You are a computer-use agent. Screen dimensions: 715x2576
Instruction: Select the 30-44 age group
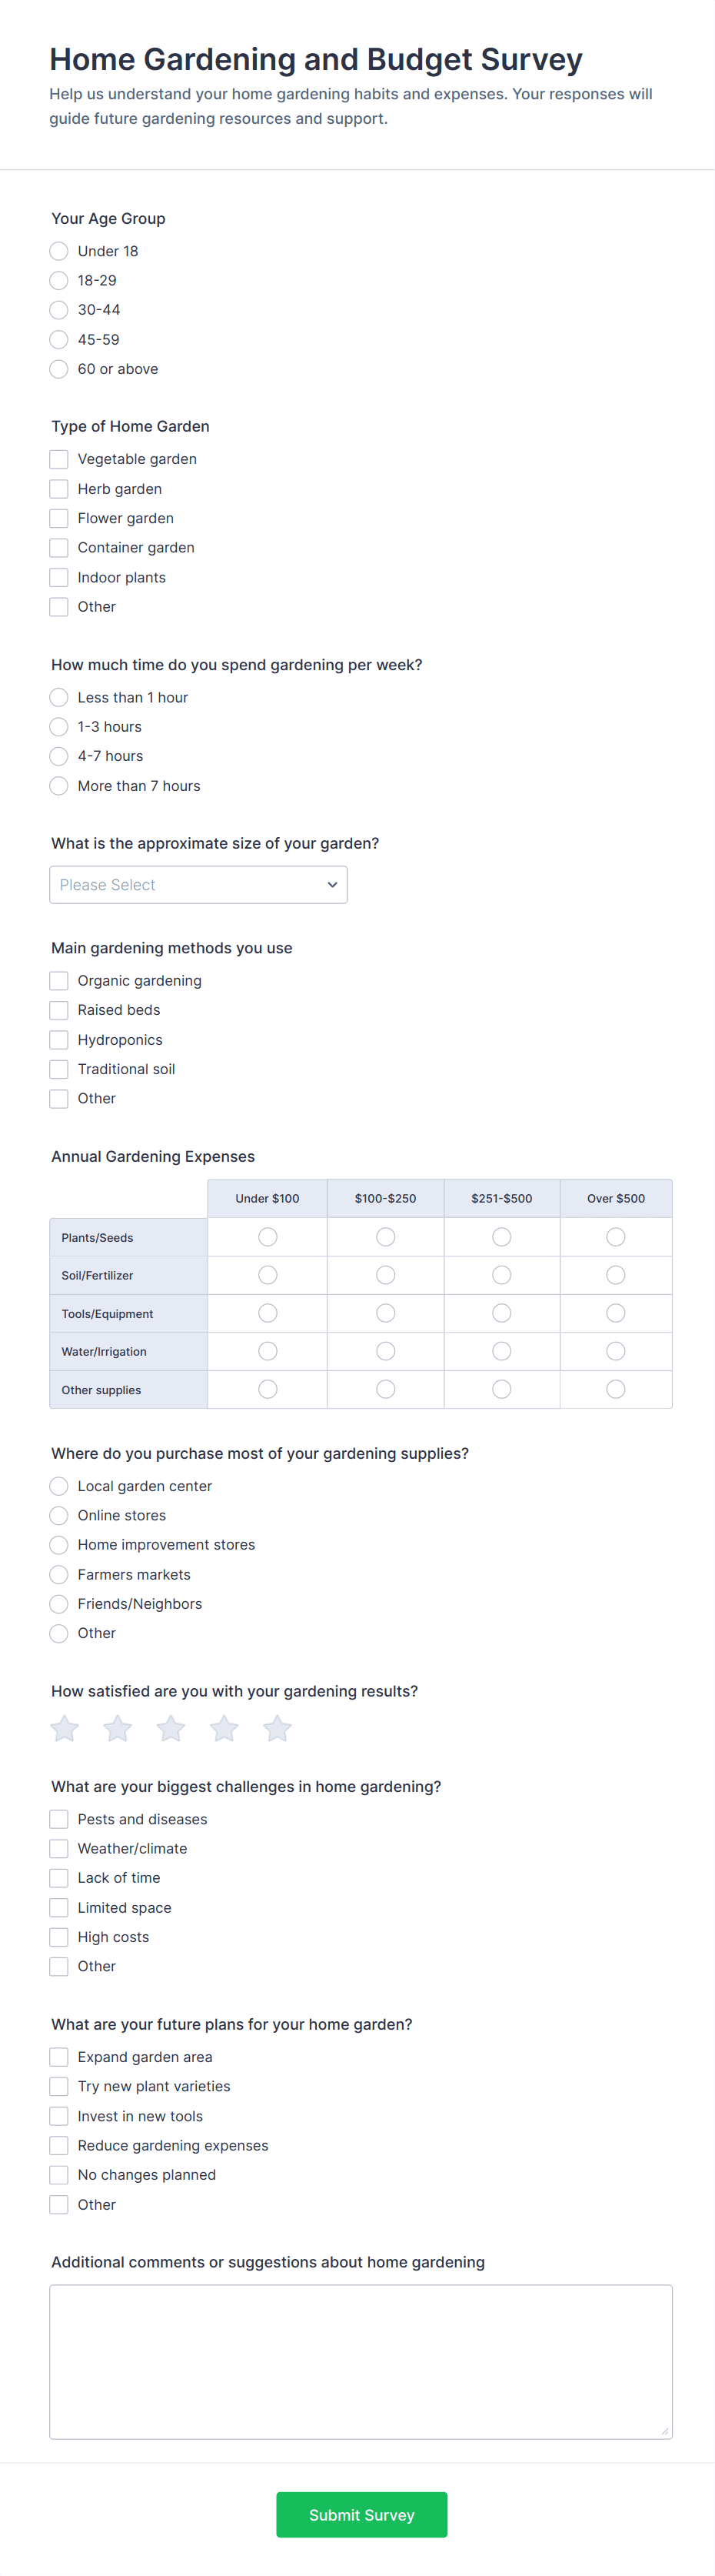[59, 310]
